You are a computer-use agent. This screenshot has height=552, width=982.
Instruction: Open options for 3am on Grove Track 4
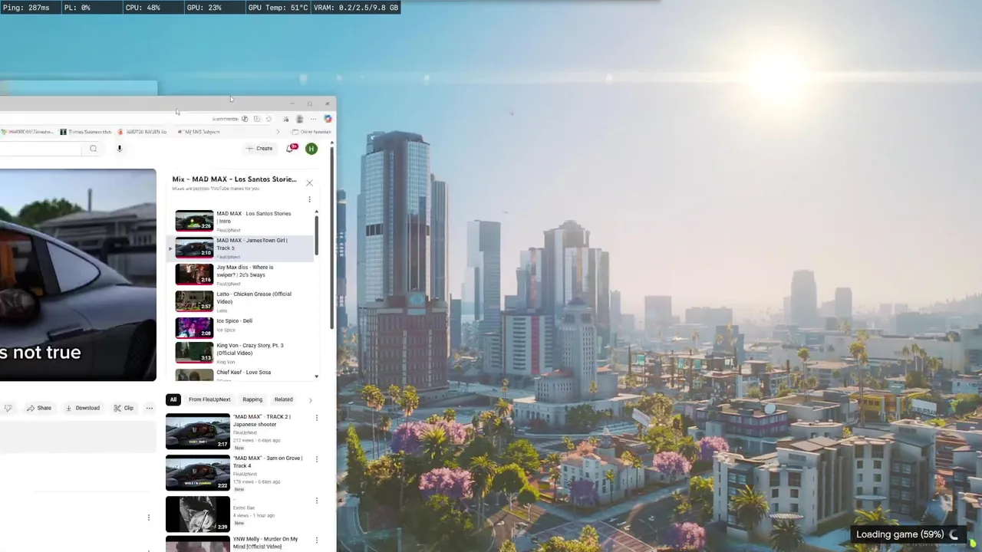pos(316,459)
